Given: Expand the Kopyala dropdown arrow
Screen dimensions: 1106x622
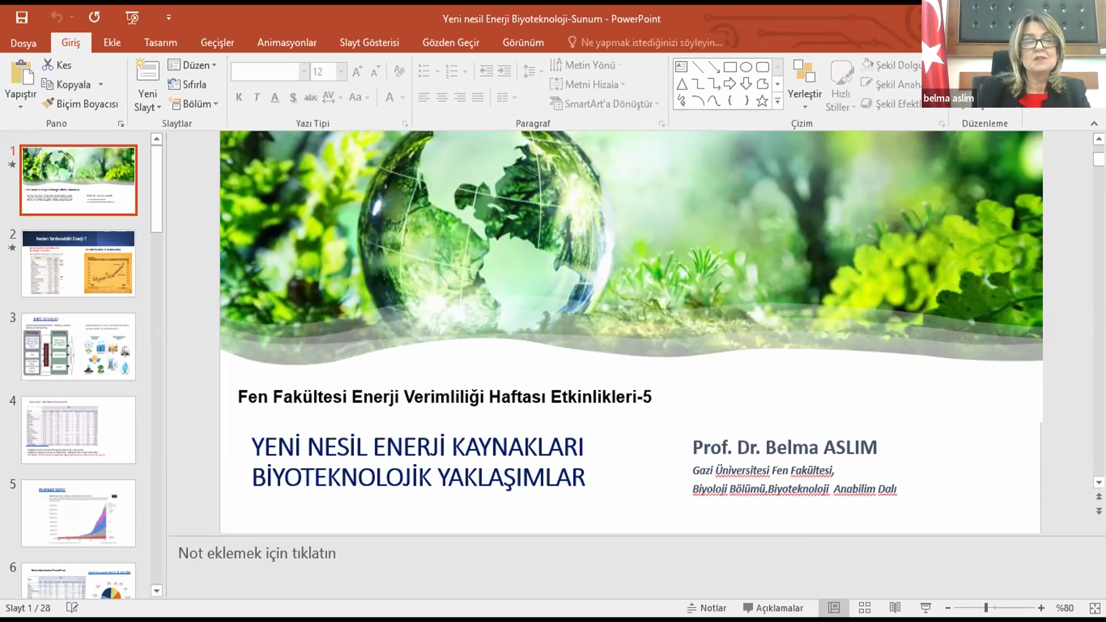Looking at the screenshot, I should [x=101, y=85].
